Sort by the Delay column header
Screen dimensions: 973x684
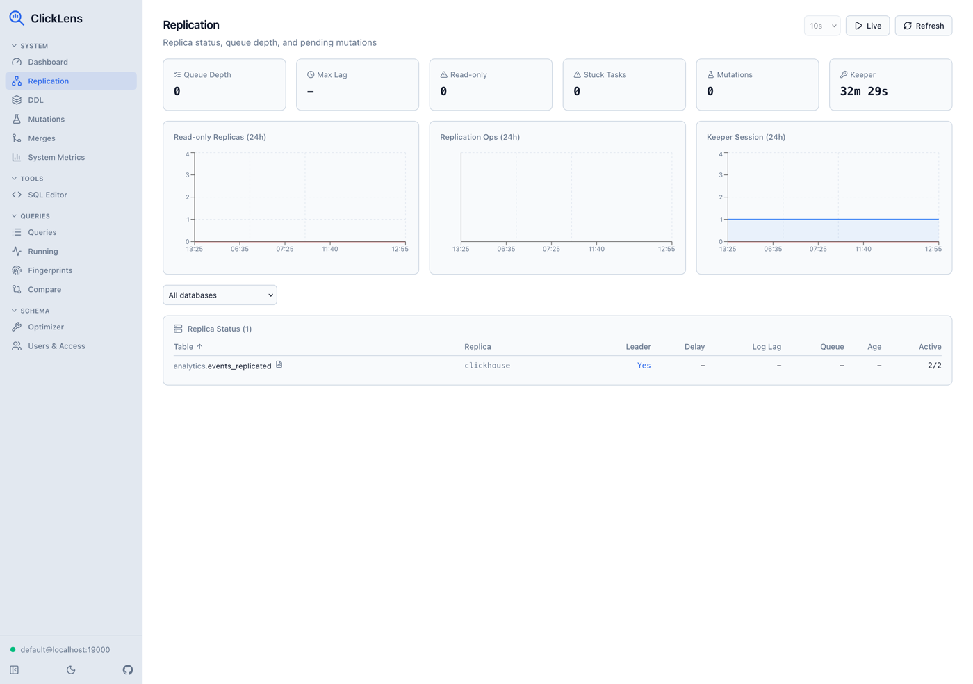[694, 346]
